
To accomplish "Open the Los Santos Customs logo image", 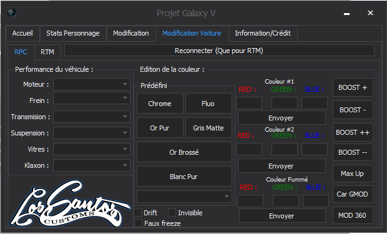I will pyautogui.click(x=70, y=203).
